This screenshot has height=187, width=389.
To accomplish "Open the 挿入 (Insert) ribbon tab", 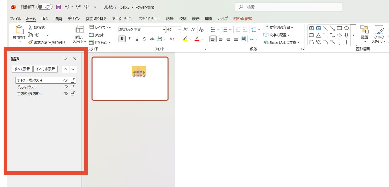I will pos(45,19).
